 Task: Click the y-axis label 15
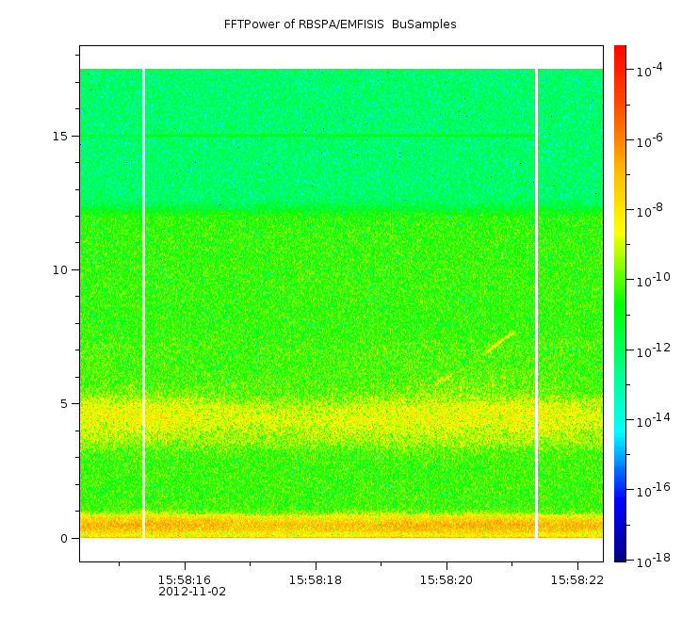60,136
